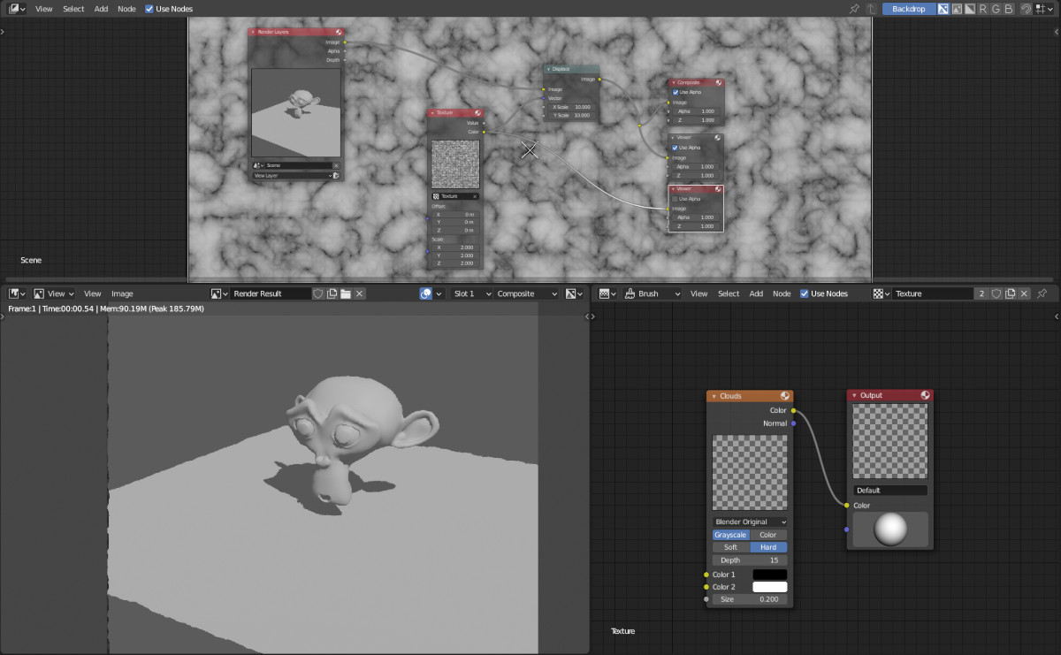Unlink Texture datablock with X
This screenshot has width=1061, height=655.
pyautogui.click(x=1024, y=293)
